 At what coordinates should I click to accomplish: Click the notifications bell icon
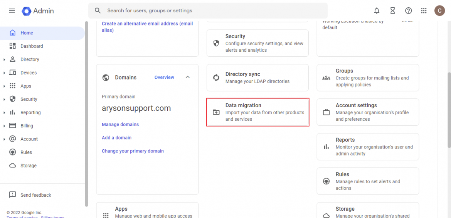point(377,11)
